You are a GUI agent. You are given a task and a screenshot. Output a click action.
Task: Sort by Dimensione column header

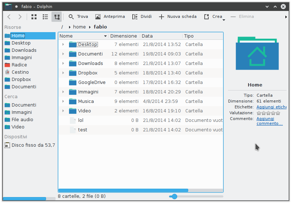click(124, 36)
